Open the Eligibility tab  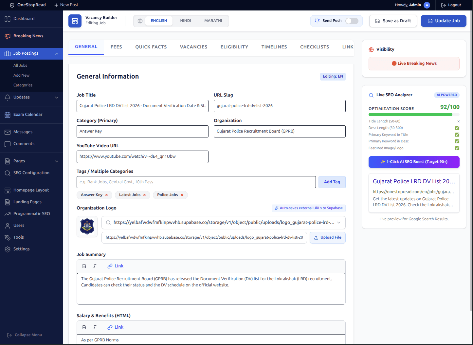[x=234, y=47]
